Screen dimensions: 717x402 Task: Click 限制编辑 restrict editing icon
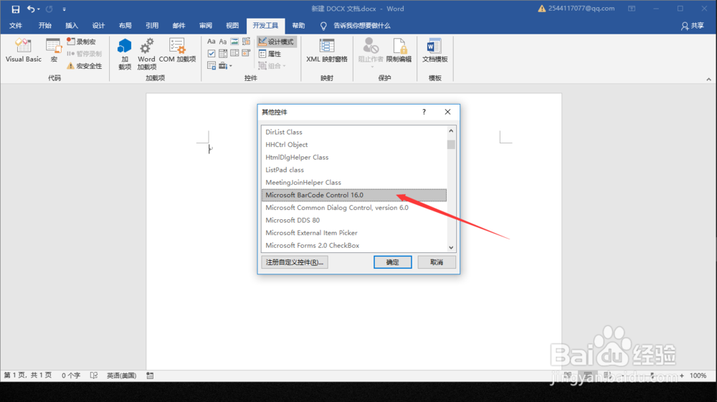click(x=399, y=51)
